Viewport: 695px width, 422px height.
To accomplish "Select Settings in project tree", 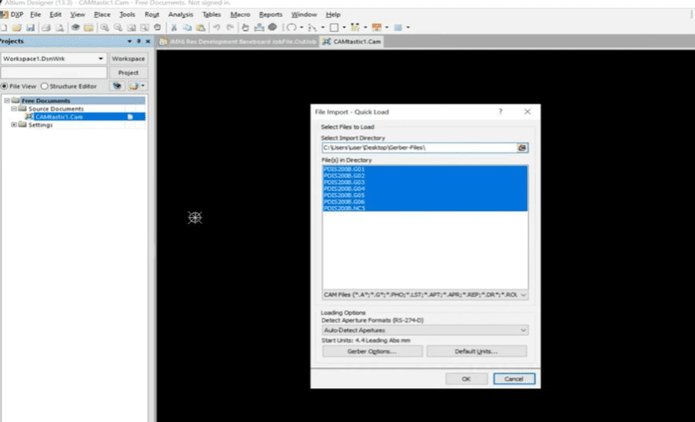I will [40, 125].
